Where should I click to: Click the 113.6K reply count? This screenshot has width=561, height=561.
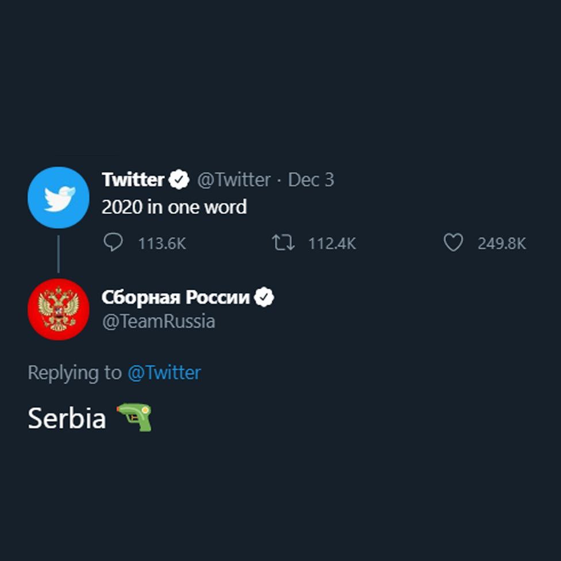(x=162, y=244)
